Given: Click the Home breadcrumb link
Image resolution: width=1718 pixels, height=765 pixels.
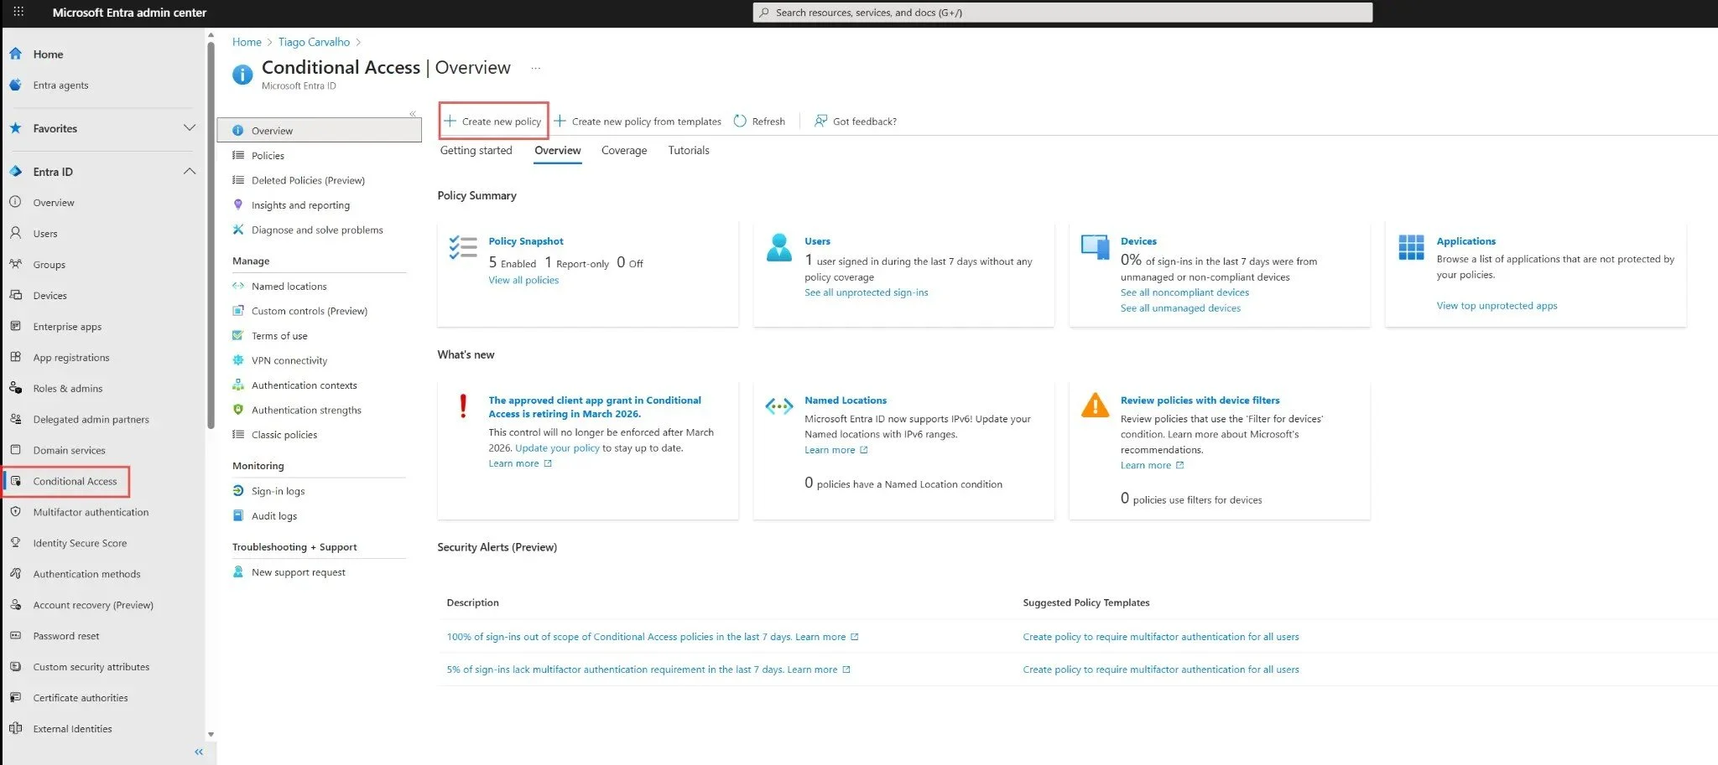Looking at the screenshot, I should click(x=247, y=42).
